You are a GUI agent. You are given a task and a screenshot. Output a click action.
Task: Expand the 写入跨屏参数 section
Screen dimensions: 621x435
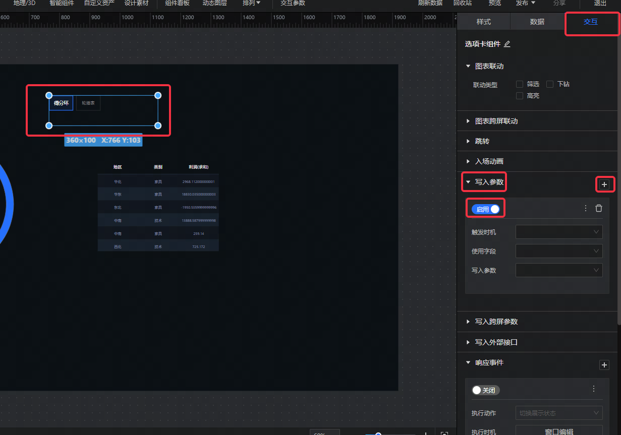468,322
